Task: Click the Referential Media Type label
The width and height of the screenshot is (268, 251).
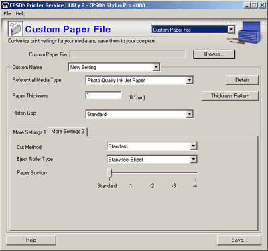Action: tap(37, 80)
